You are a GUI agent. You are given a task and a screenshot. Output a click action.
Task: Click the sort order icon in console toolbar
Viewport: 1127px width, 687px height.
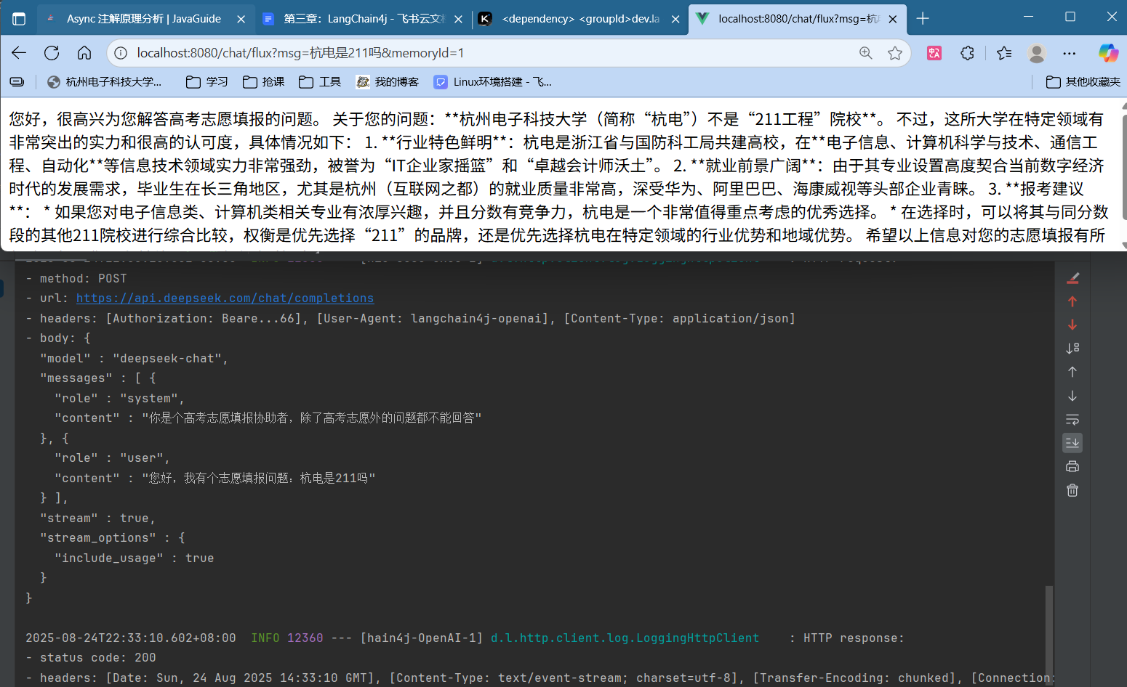(1072, 349)
